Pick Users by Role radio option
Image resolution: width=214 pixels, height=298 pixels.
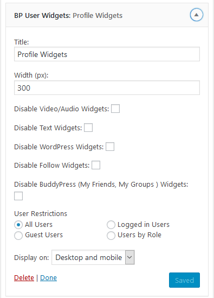[x=111, y=236]
